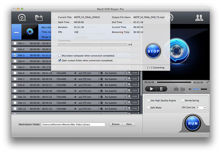The image size is (221, 153).
Task: Check the title 10 checkbox
Action: 15,97
